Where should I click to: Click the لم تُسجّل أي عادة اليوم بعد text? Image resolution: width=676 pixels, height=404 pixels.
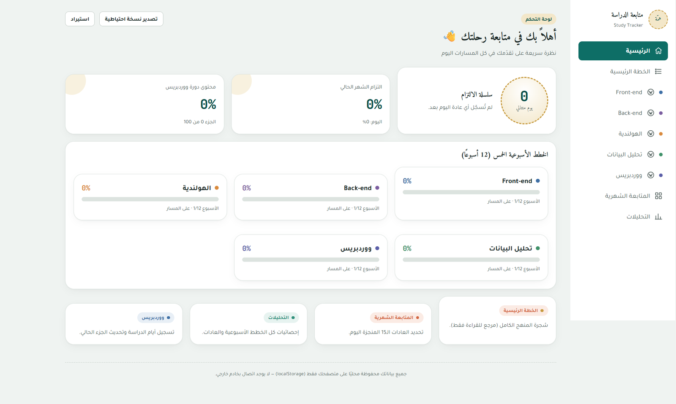pyautogui.click(x=460, y=108)
